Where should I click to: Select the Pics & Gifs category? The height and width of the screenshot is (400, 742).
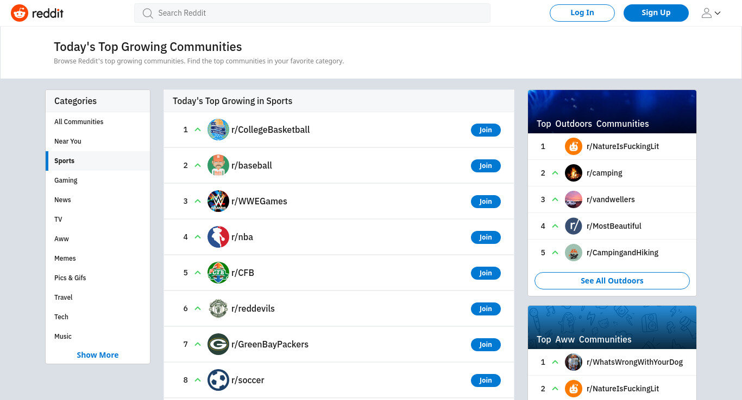click(98, 278)
